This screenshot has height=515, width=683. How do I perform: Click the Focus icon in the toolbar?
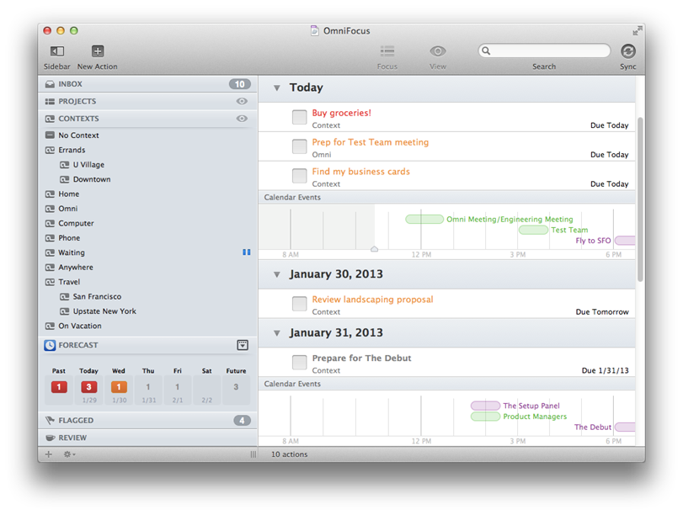coord(387,52)
